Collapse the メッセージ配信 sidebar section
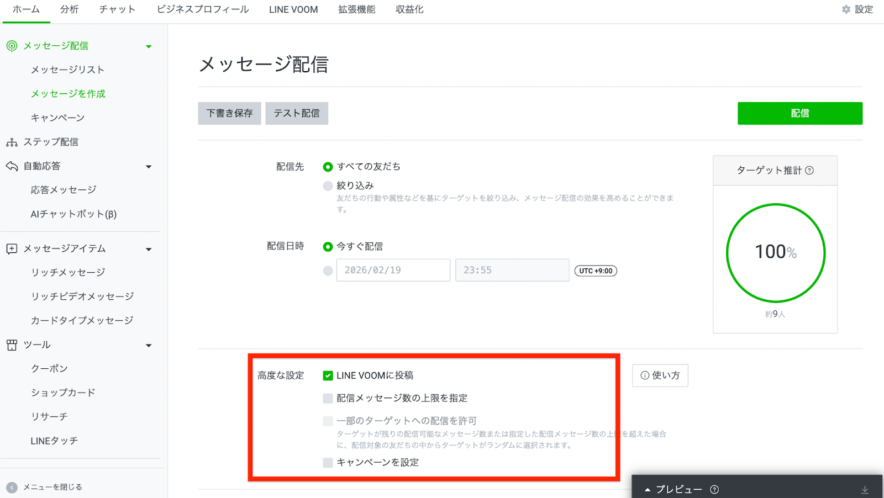Image resolution: width=884 pixels, height=498 pixels. [149, 46]
